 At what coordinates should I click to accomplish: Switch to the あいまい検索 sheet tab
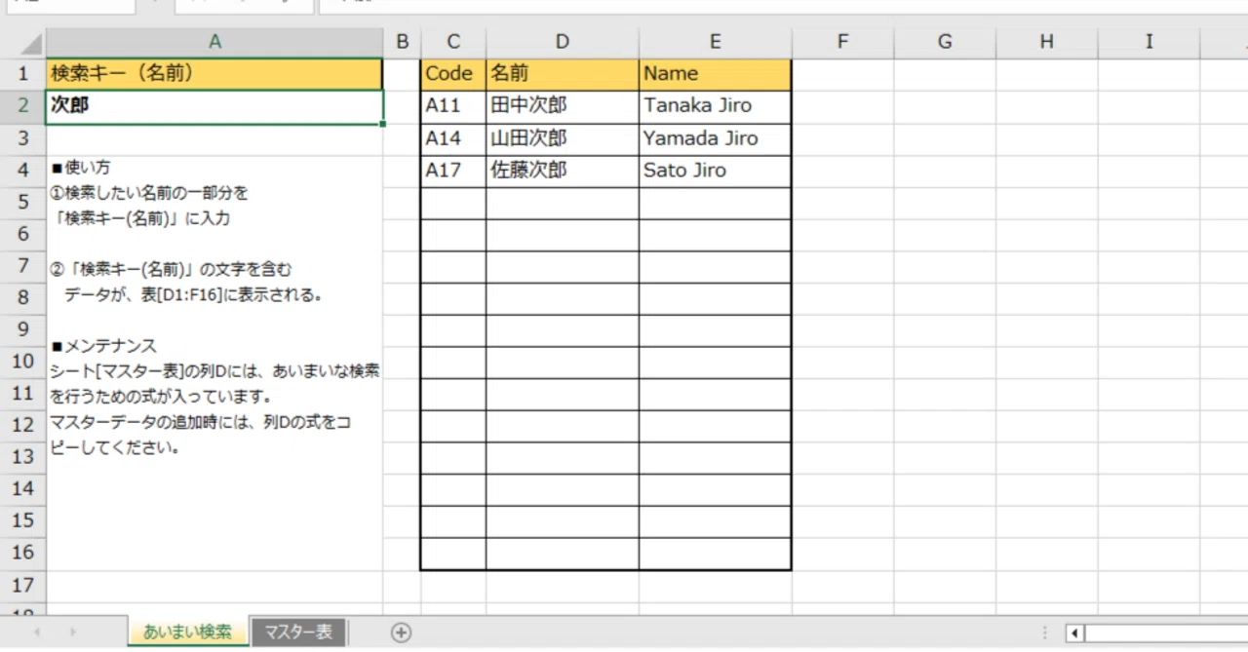pos(187,633)
